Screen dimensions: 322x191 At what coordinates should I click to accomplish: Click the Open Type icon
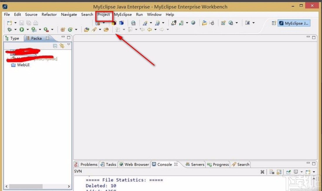click(x=87, y=29)
